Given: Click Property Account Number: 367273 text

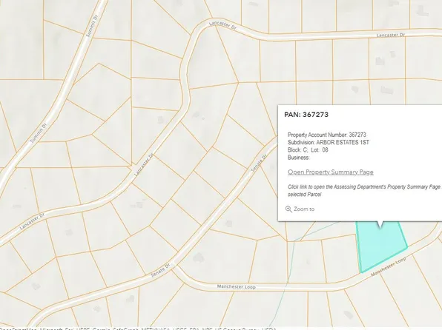Looking at the screenshot, I should [327, 135].
